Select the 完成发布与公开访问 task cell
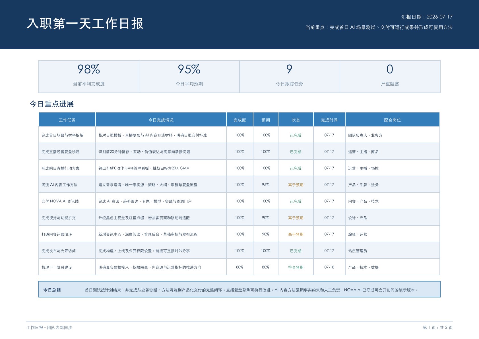 click(67, 250)
